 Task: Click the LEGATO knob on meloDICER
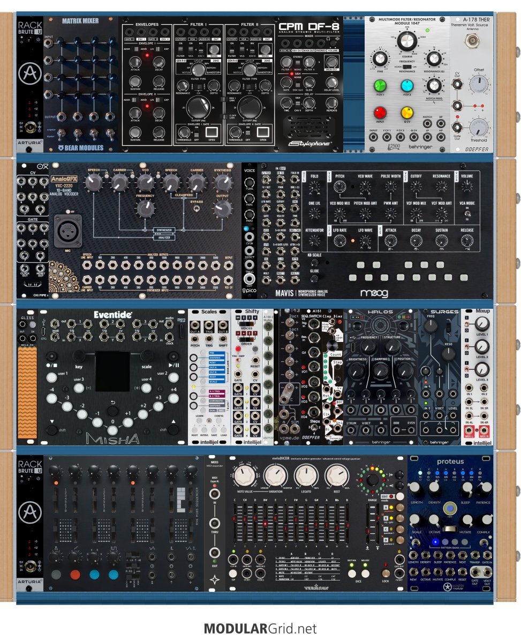click(307, 475)
